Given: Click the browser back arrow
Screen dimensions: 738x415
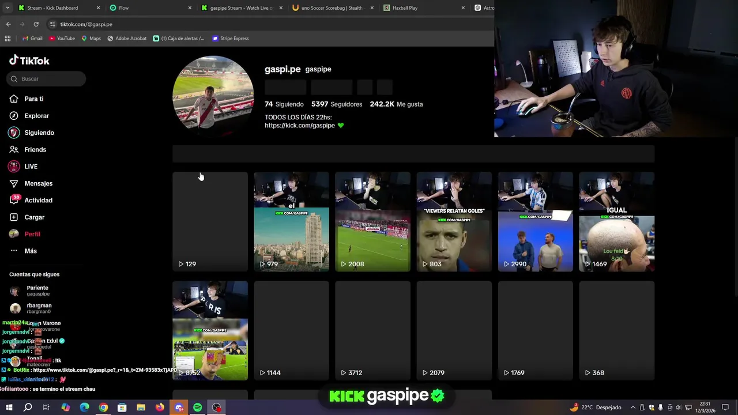Looking at the screenshot, I should tap(8, 24).
